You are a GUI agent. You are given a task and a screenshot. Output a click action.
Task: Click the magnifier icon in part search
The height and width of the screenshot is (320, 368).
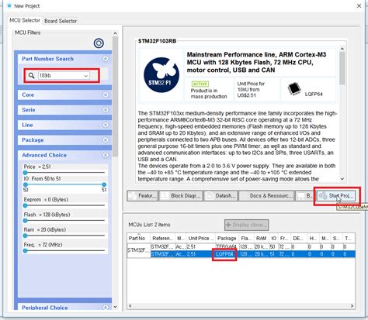31,75
